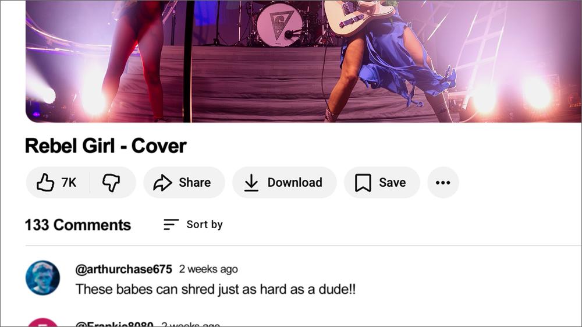
Task: Like the video with thumbs up icon
Action: 45,182
